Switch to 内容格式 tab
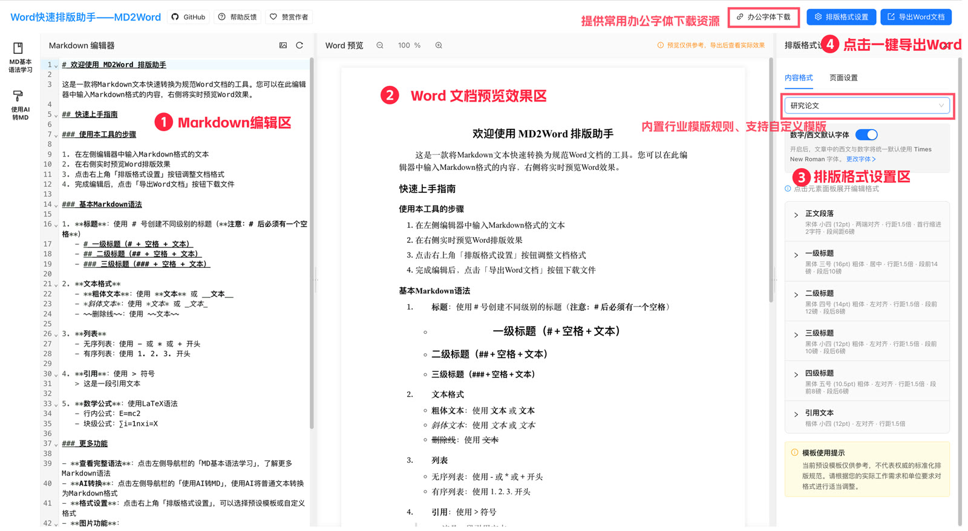The height and width of the screenshot is (531, 968). coord(799,77)
